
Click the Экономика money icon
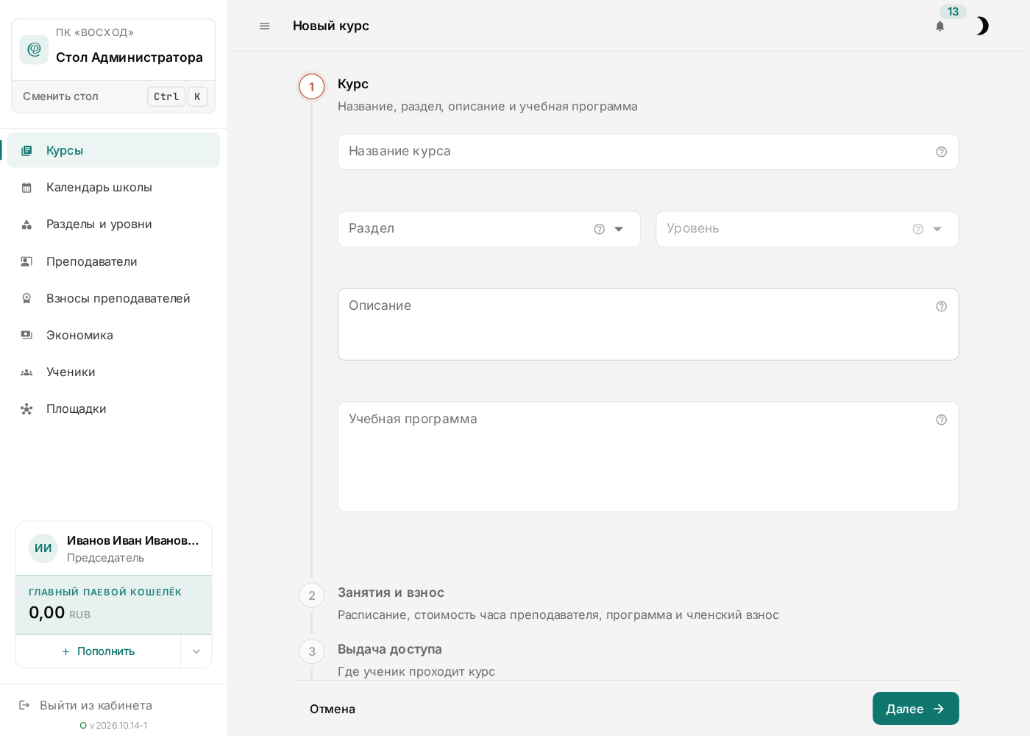click(x=26, y=335)
